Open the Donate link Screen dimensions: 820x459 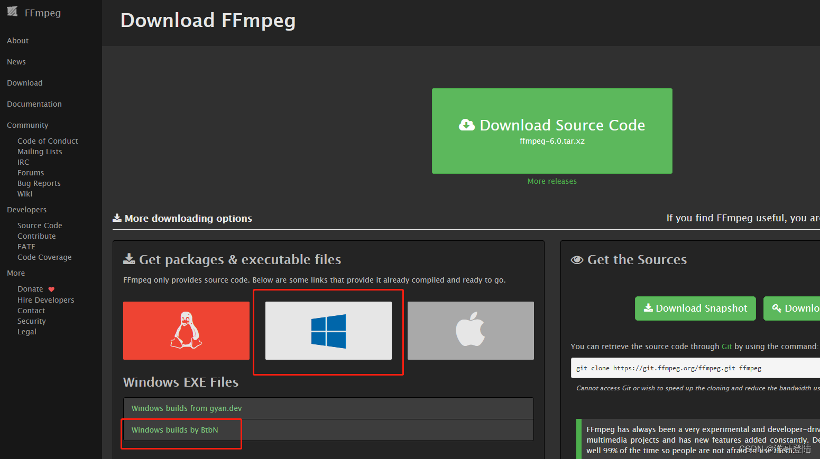(x=30, y=289)
